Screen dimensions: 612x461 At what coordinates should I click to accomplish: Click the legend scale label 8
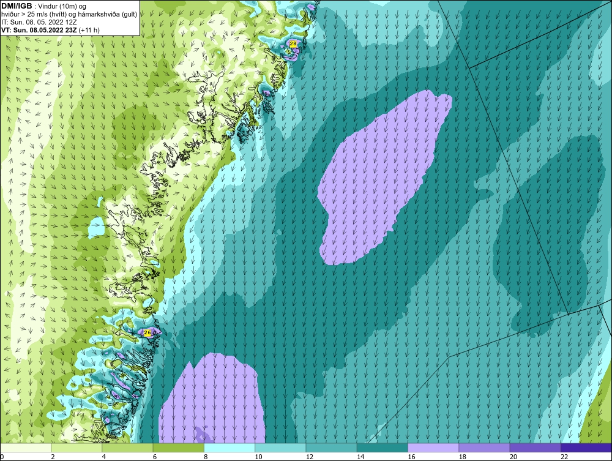(206, 457)
